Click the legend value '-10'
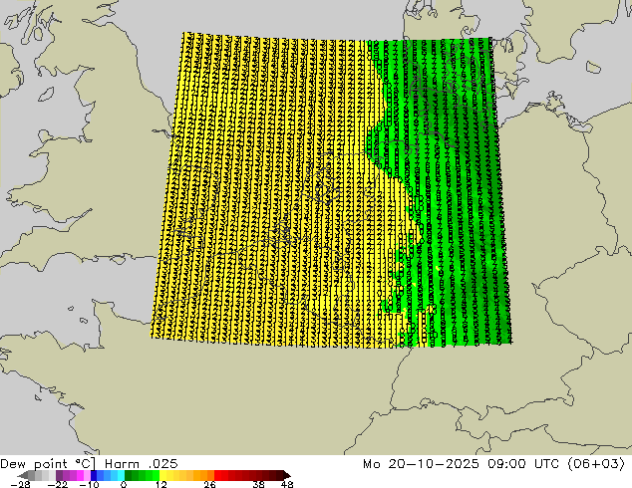The width and height of the screenshot is (632, 488). click(x=90, y=484)
